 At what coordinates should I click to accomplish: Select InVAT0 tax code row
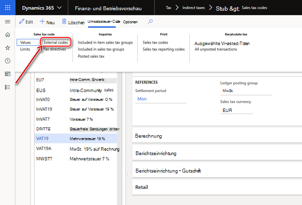click(76, 99)
